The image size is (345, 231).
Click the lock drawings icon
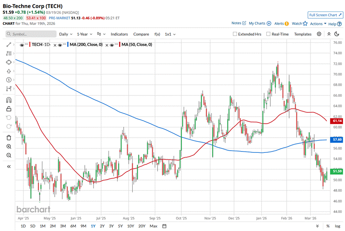point(9,108)
